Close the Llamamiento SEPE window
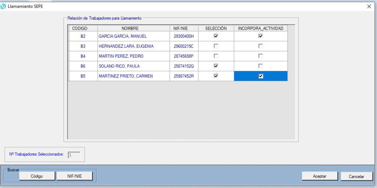The width and height of the screenshot is (377, 188). (369, 6)
